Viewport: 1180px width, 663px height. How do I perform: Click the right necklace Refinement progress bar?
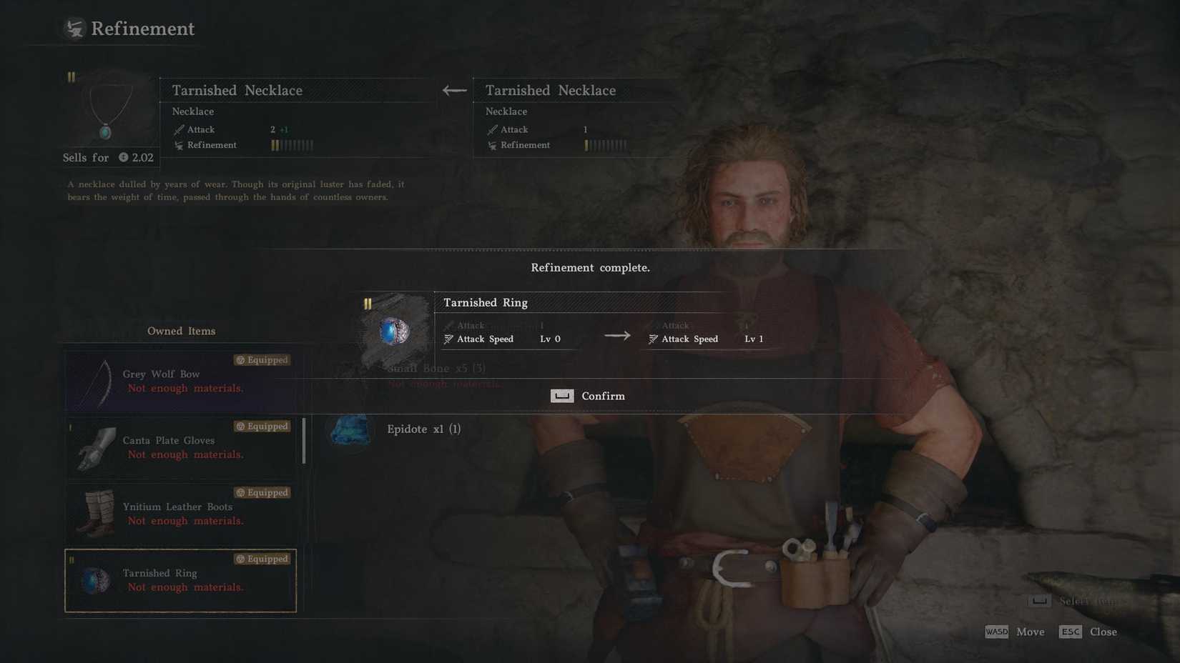(x=605, y=145)
